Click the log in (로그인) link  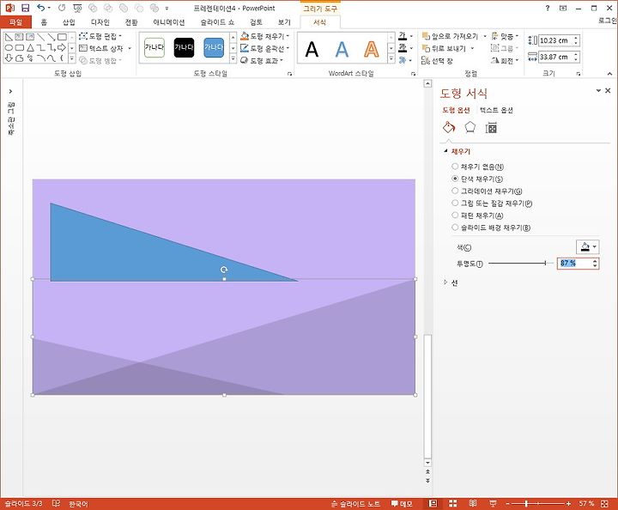click(x=608, y=21)
